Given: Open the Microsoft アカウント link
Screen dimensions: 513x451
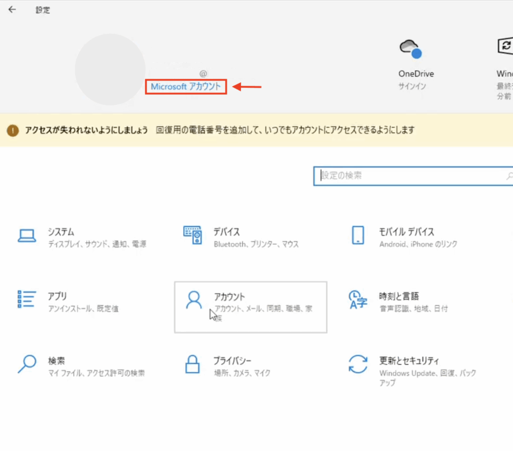Looking at the screenshot, I should (186, 87).
